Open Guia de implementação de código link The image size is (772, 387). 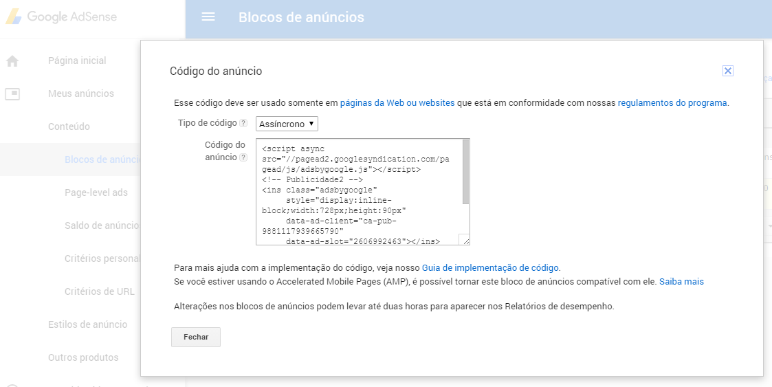tap(490, 268)
